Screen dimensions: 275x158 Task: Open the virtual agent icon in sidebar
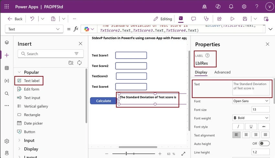click(7, 153)
